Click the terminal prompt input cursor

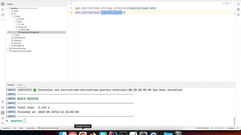point(24,121)
